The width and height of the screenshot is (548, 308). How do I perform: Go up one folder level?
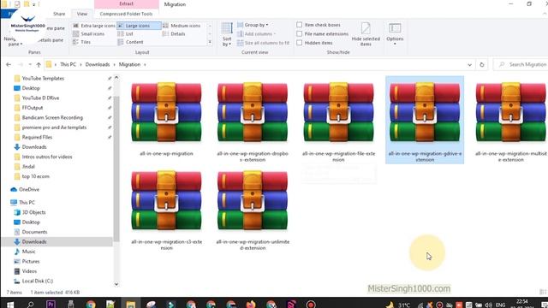click(x=39, y=65)
